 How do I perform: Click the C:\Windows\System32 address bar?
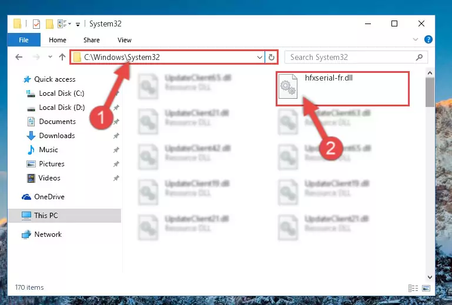167,57
